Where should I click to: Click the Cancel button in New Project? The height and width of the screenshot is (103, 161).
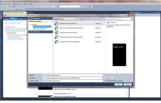click(127, 85)
